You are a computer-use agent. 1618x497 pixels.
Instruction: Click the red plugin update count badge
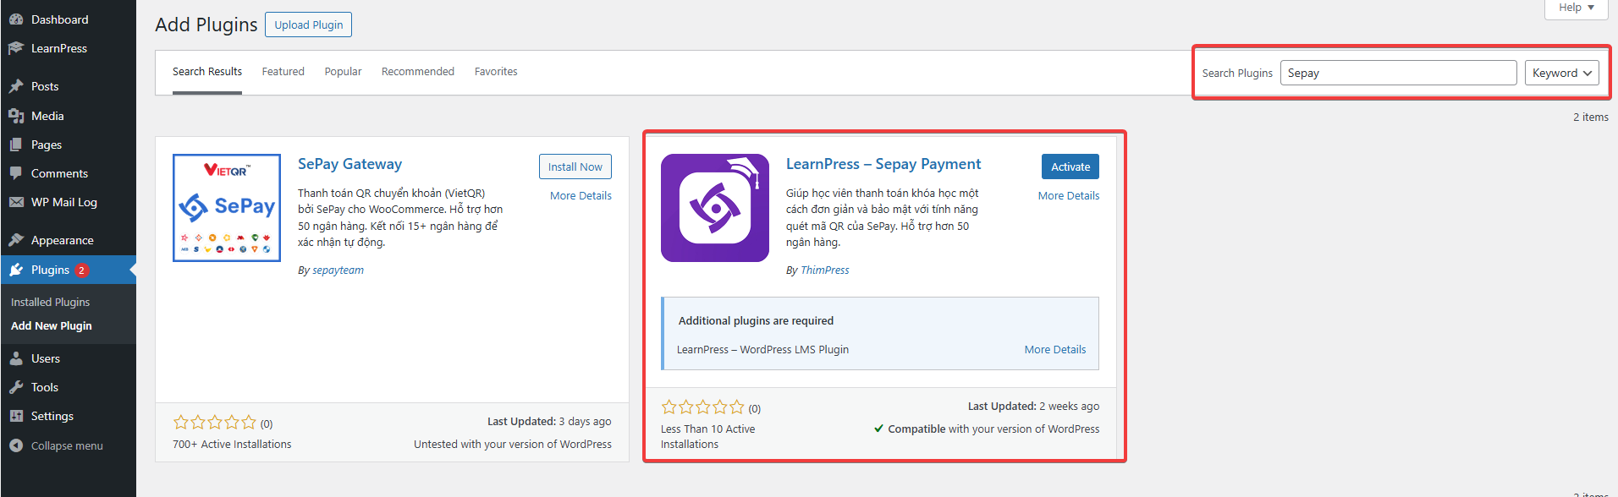[x=81, y=270]
